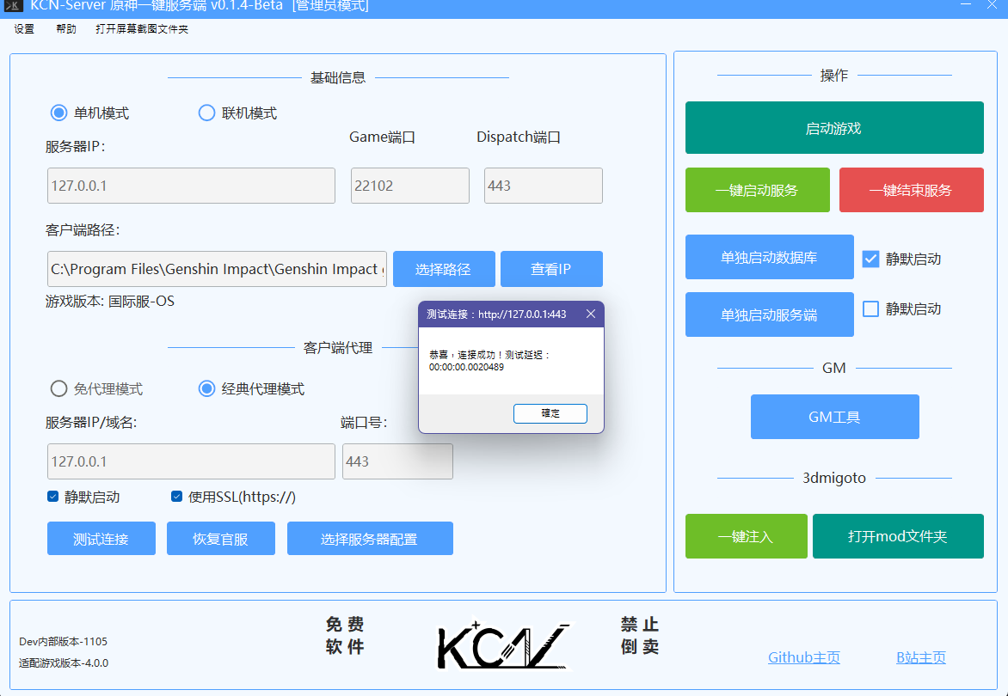Confirm the connection test with 确定

[550, 413]
